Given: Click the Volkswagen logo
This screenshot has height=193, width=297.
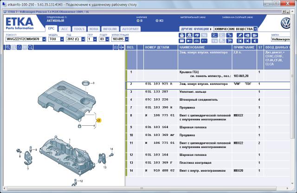Looking at the screenshot, I should point(286,23).
